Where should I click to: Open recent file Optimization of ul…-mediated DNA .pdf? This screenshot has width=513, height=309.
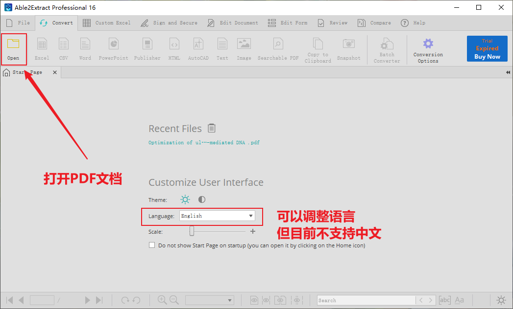coord(204,142)
